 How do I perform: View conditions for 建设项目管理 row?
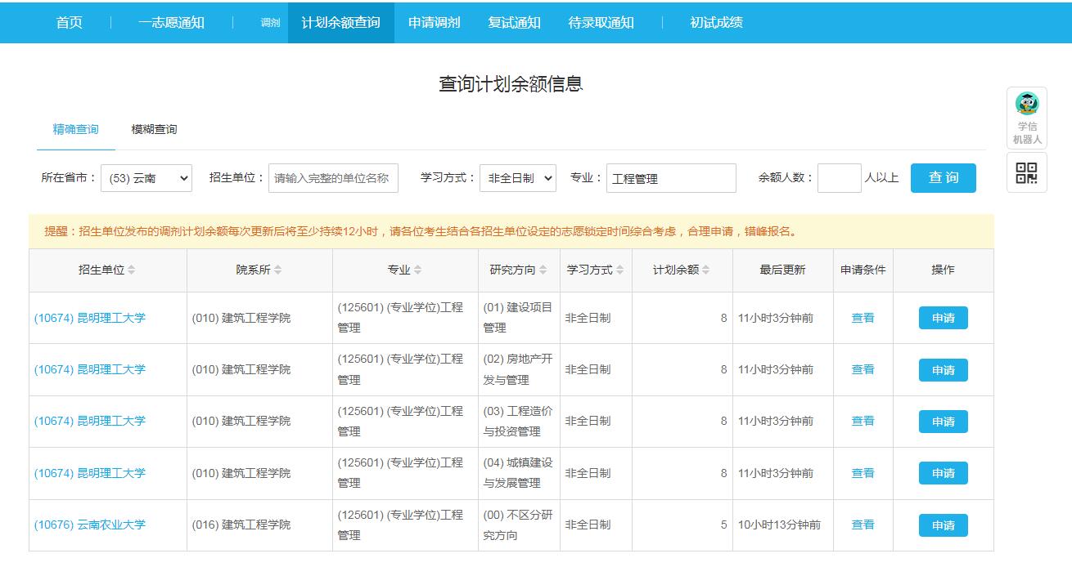pos(863,318)
